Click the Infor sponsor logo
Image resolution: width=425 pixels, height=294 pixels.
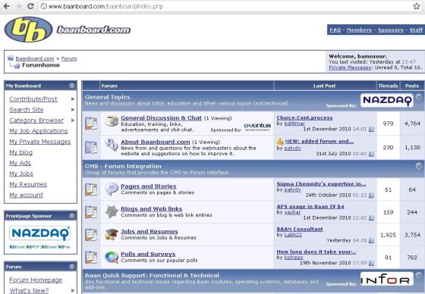pyautogui.click(x=387, y=279)
